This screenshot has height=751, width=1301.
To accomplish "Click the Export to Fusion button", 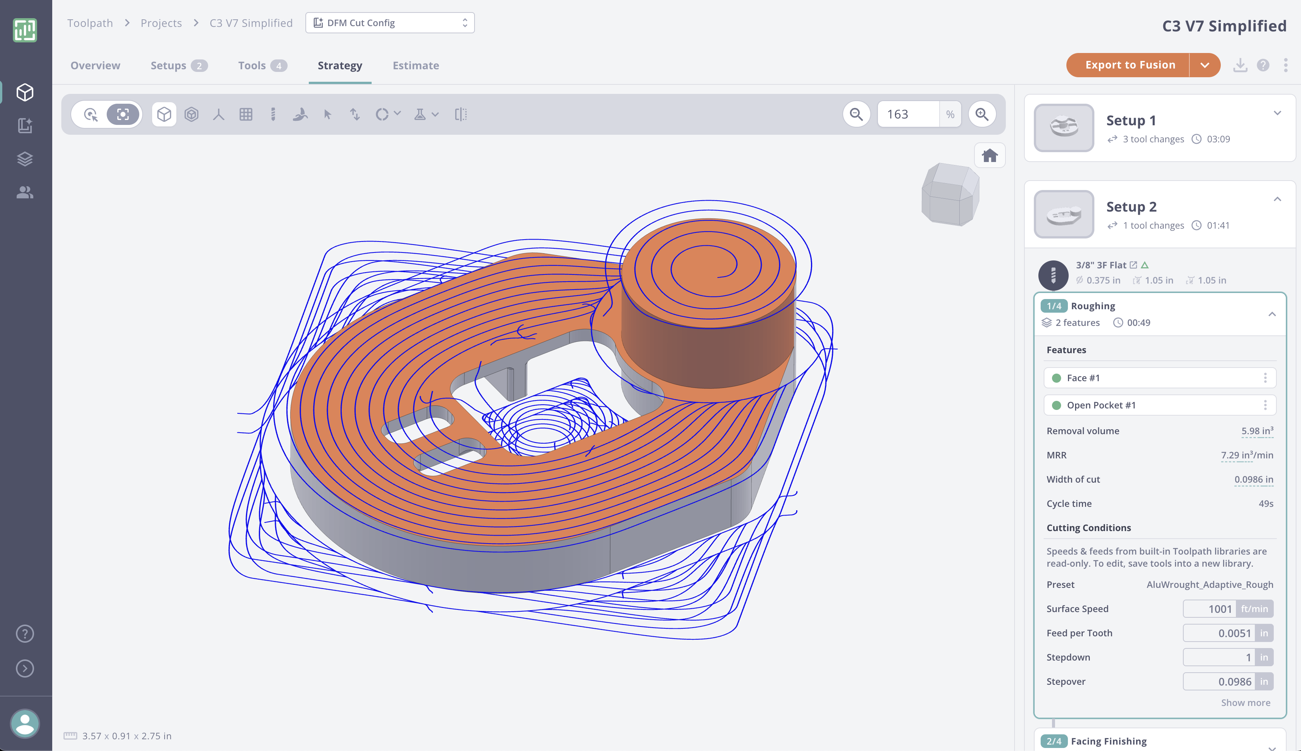I will click(1130, 65).
